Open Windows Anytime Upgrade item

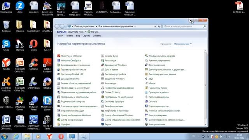coord(160,56)
